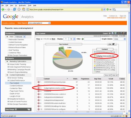Click the green Go button beside address bar

[x=107, y=9]
